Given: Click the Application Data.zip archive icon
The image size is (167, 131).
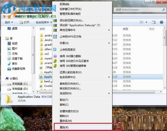Looking at the screenshot, I should coord(55,25).
